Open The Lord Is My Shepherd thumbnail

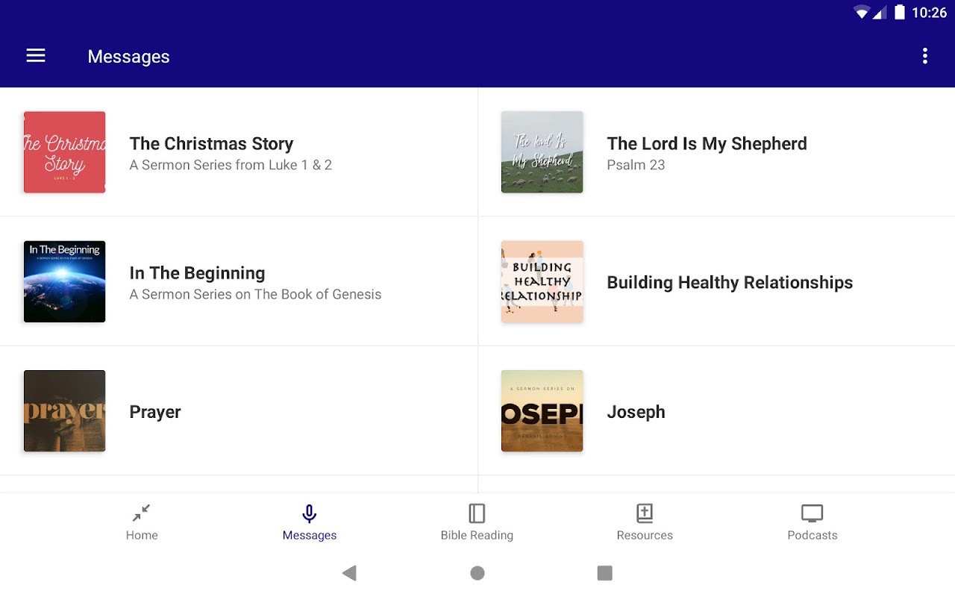(542, 152)
